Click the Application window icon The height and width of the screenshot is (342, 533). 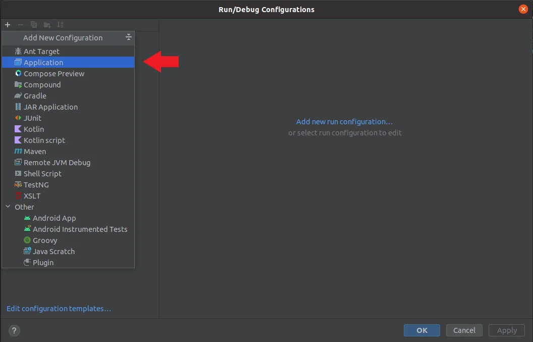[18, 62]
